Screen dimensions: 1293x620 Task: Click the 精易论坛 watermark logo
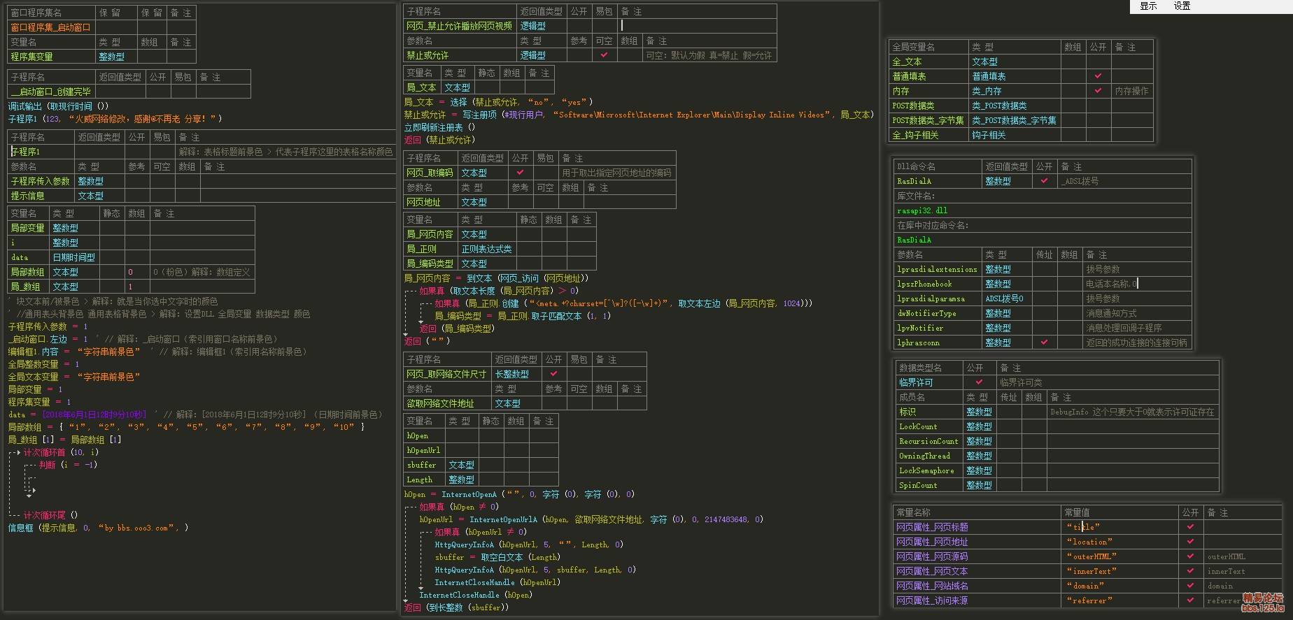point(1263,598)
